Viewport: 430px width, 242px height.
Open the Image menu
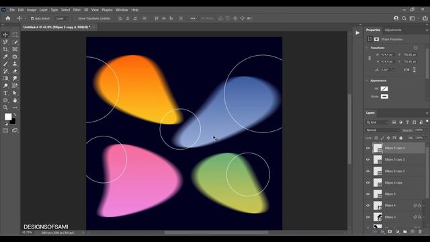tap(32, 10)
